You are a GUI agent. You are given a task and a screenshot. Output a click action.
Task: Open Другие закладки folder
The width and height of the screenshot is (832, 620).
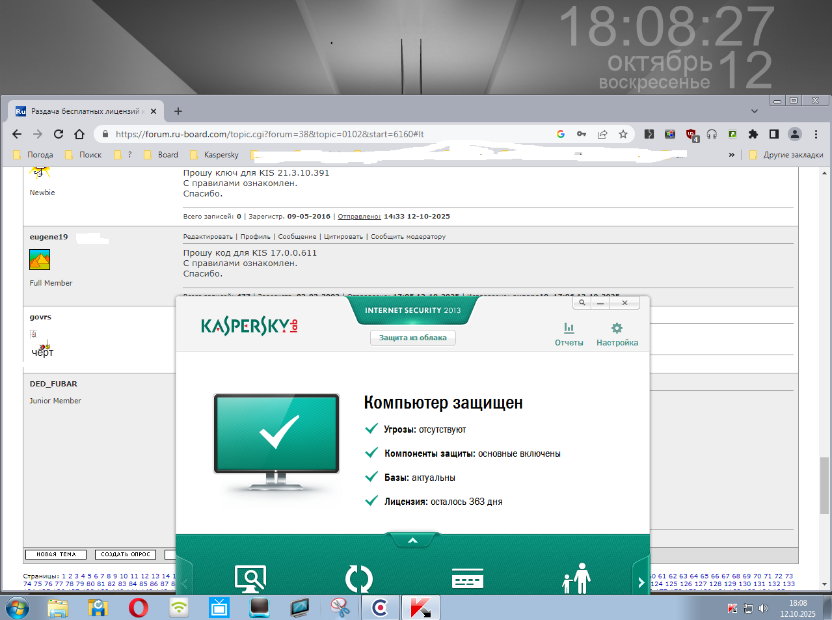click(x=786, y=155)
